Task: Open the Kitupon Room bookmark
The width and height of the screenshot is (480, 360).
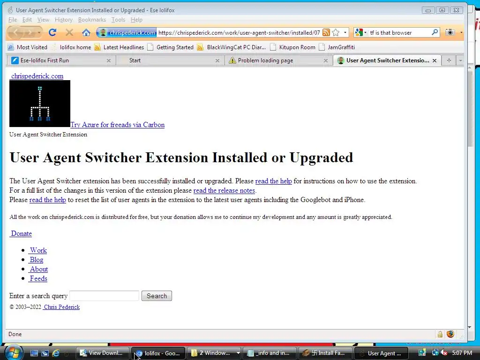Action: tap(293, 47)
